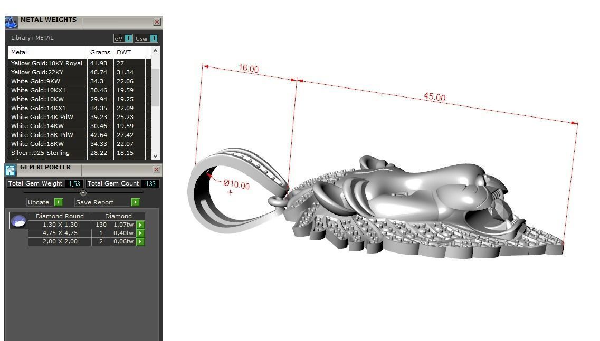Click the Ø10.00 diameter label
600x341 pixels.
(236, 184)
